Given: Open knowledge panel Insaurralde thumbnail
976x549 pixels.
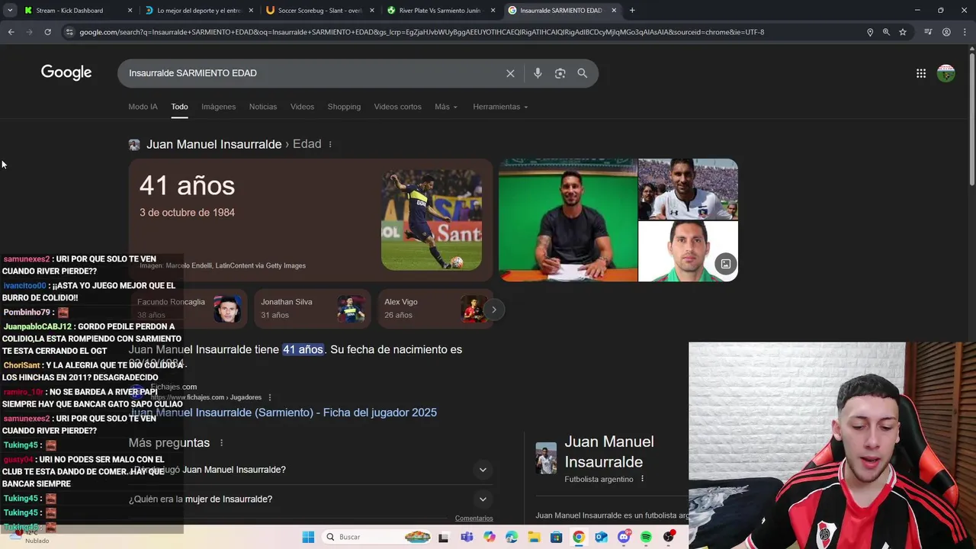Looking at the screenshot, I should point(546,458).
